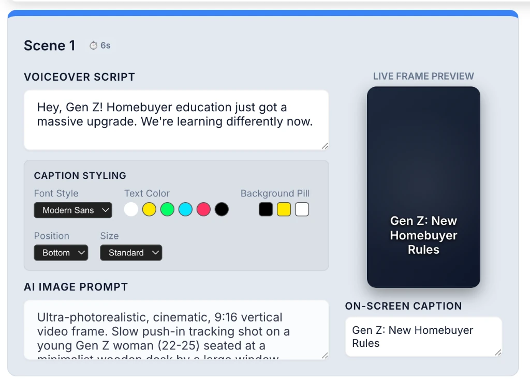The height and width of the screenshot is (381, 530).
Task: Select yellow text color swatch
Action: (x=149, y=209)
